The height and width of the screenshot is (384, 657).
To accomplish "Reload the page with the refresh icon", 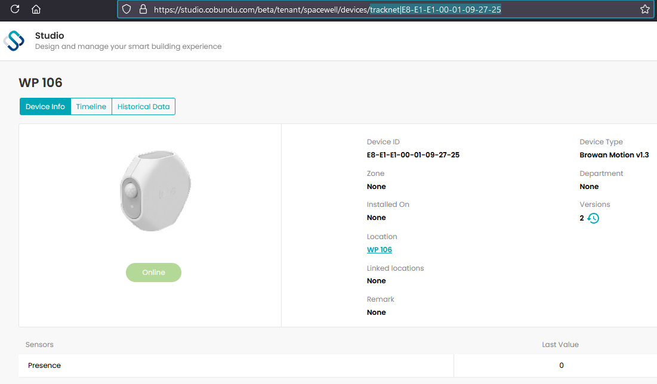I will [x=15, y=9].
